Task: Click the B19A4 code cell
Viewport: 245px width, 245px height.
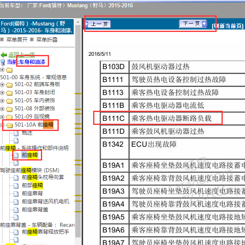Action: tap(115, 204)
